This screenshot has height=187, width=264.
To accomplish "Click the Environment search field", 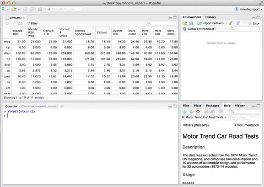I will pyautogui.click(x=244, y=29).
